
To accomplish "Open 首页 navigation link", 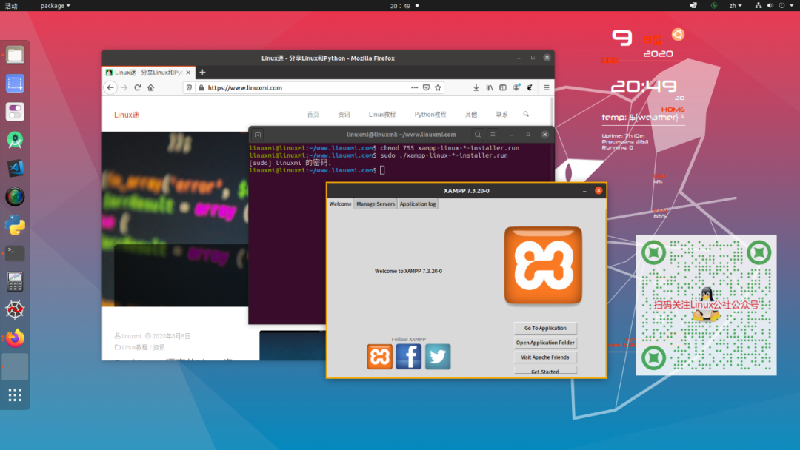I will (313, 115).
